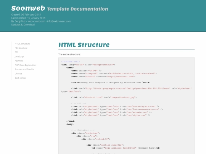
Task: Click Google fonts link href code line
Action: [126, 90]
